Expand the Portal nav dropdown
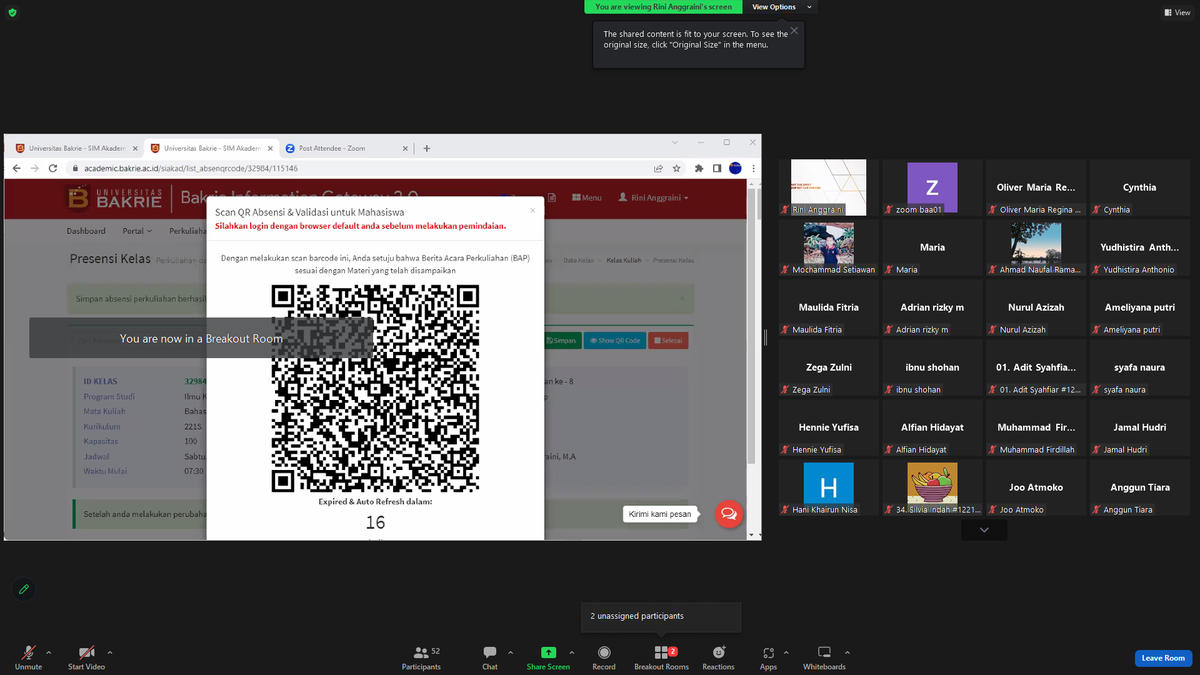 tap(137, 231)
